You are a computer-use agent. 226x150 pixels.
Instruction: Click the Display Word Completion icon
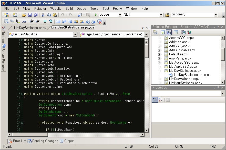(x=24, y=22)
